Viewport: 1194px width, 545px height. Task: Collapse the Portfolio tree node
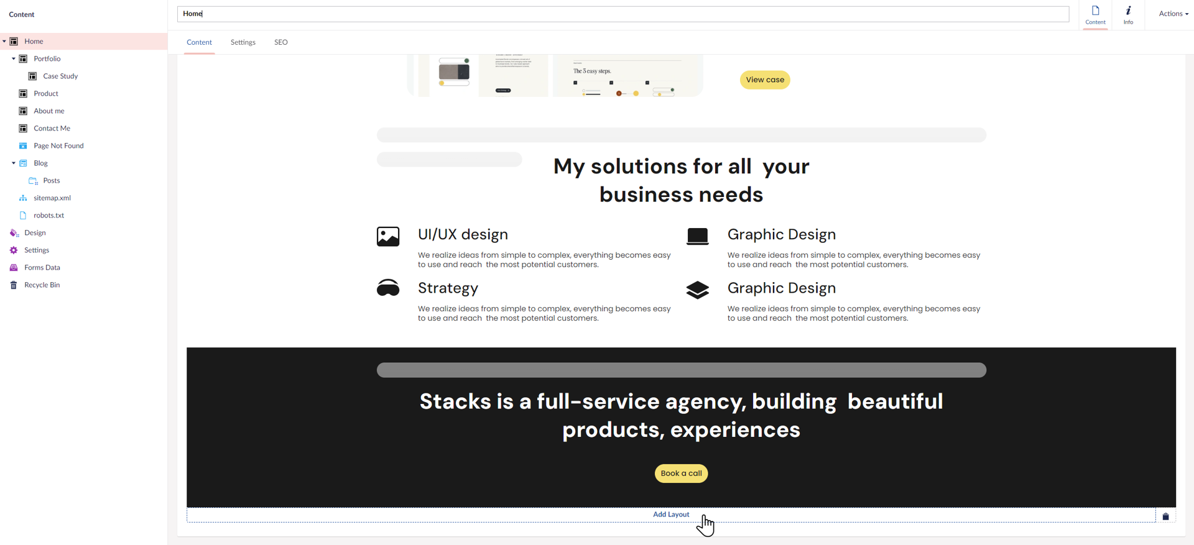(14, 59)
